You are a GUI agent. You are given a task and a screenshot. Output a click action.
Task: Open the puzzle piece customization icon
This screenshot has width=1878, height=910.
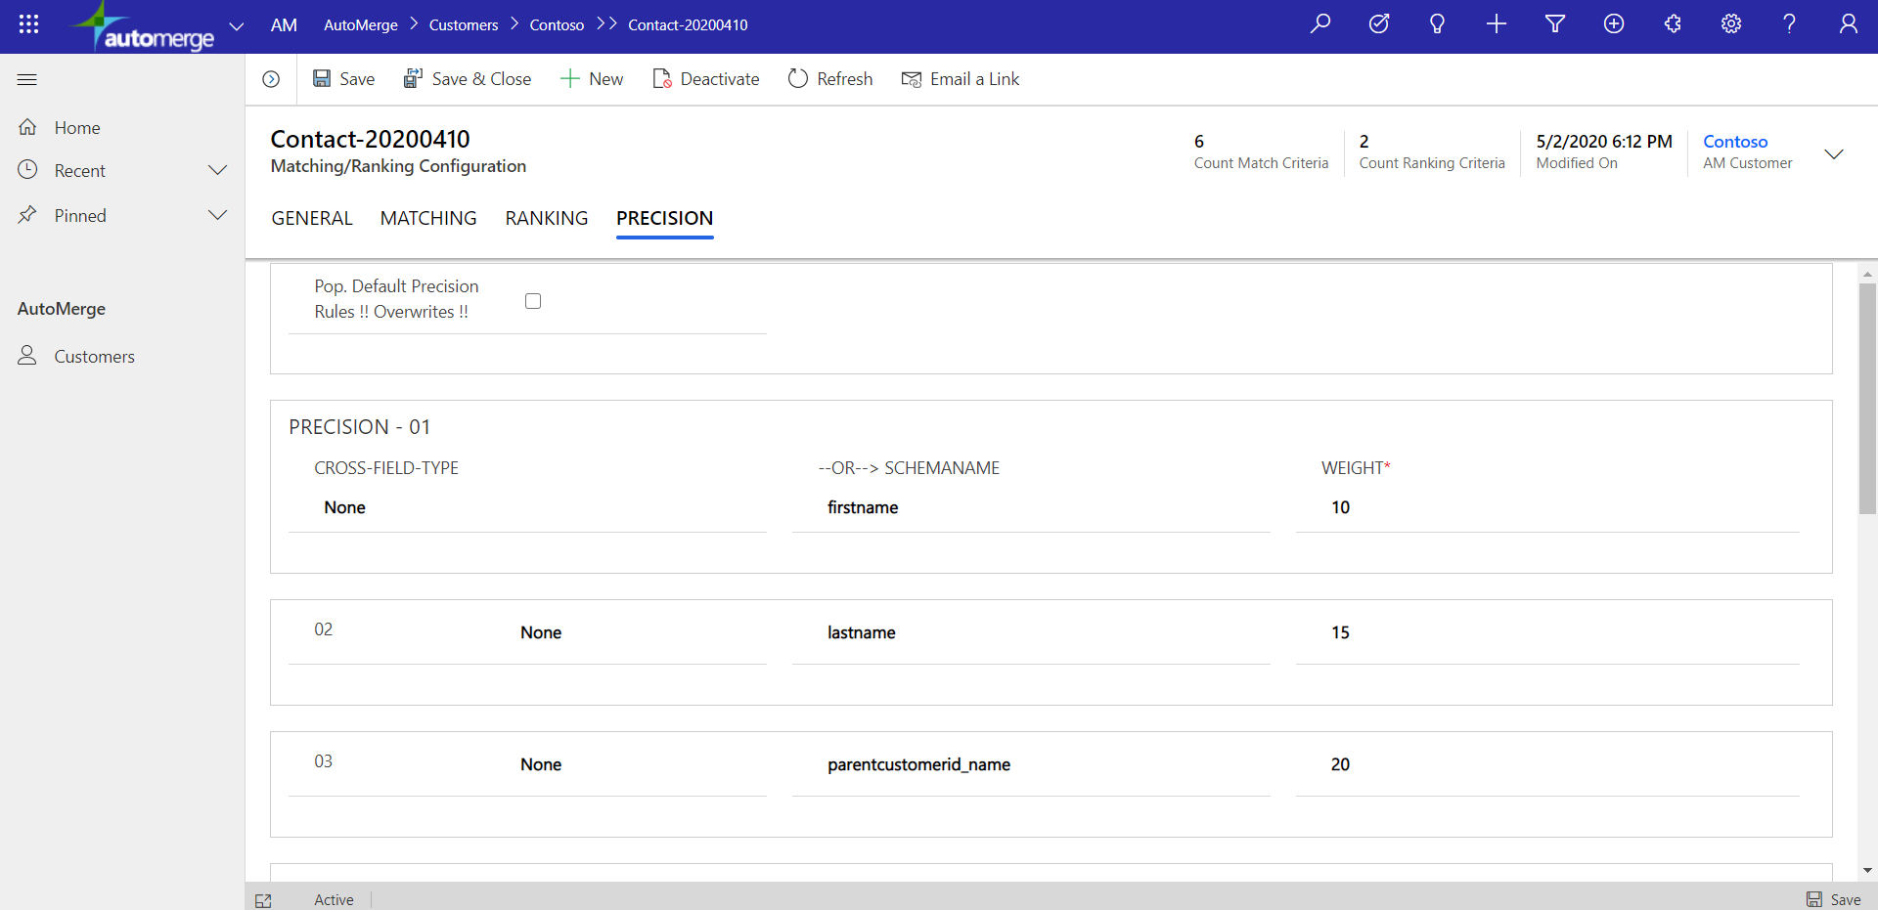[1673, 24]
